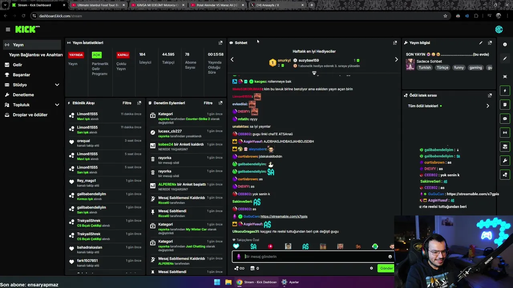
Task: Edit stream info with pencil icon
Action: [481, 43]
